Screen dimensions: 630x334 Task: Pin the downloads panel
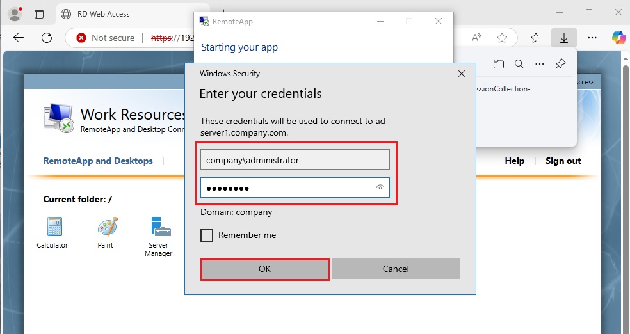pos(560,64)
